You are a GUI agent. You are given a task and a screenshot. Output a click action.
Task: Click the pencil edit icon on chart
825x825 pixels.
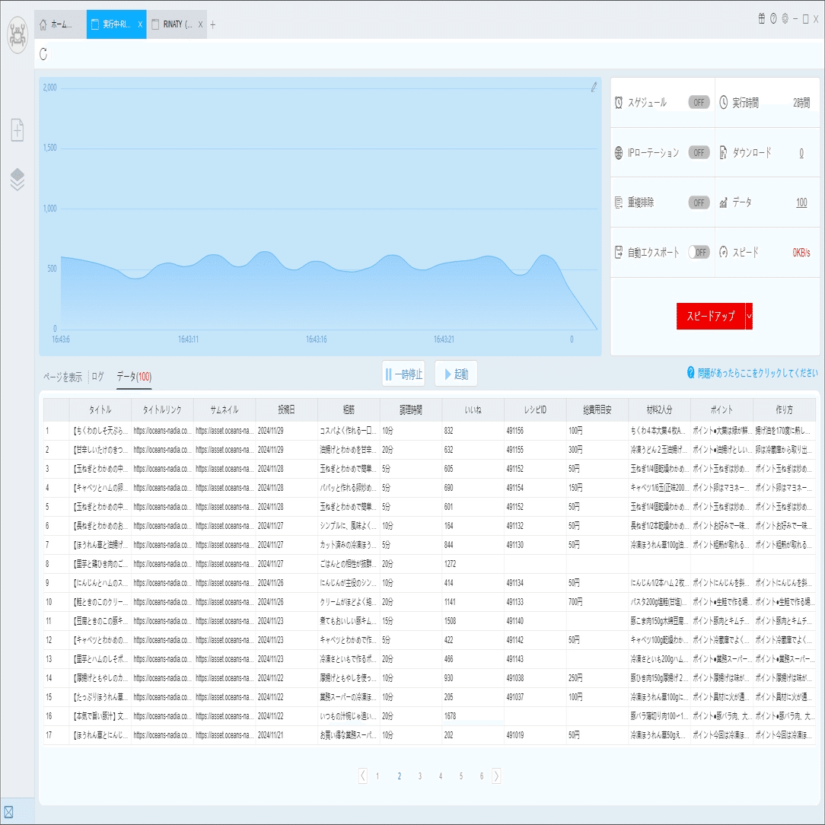click(594, 88)
